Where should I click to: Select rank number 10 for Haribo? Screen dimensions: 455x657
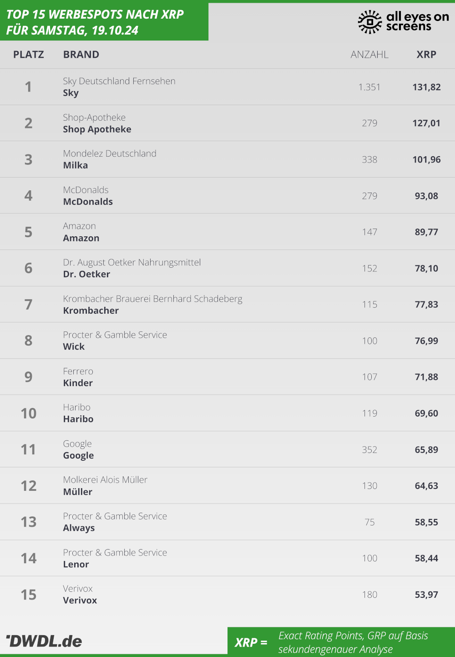[29, 413]
